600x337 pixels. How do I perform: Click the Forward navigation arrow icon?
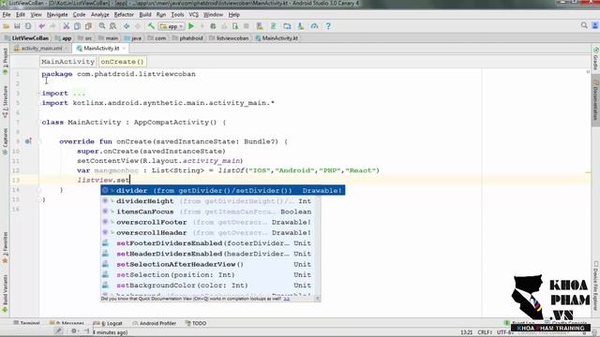coord(138,26)
